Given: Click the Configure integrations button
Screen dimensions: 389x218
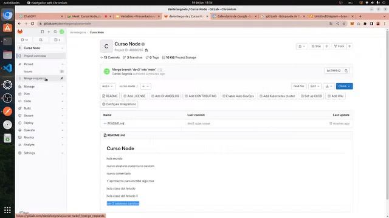Looking at the screenshot, I should 119,104.
